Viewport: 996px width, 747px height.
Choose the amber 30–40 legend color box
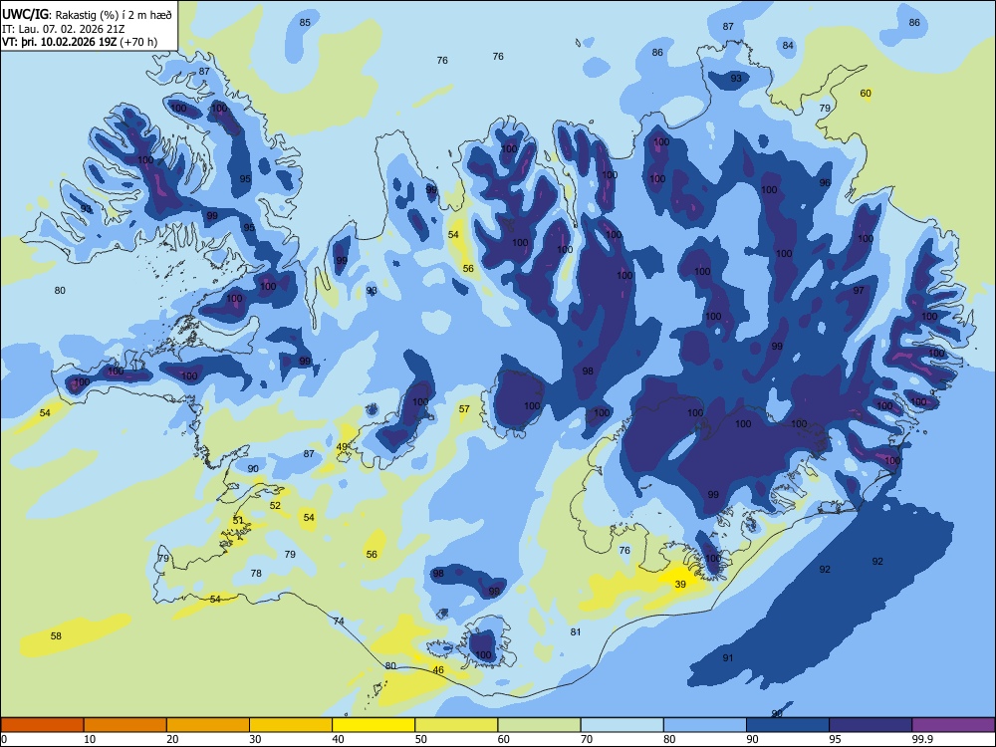pos(291,725)
